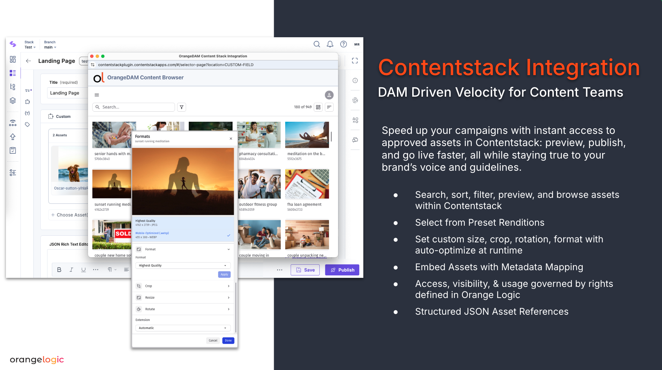Select the couple moving in thumbnail

[x=259, y=235]
